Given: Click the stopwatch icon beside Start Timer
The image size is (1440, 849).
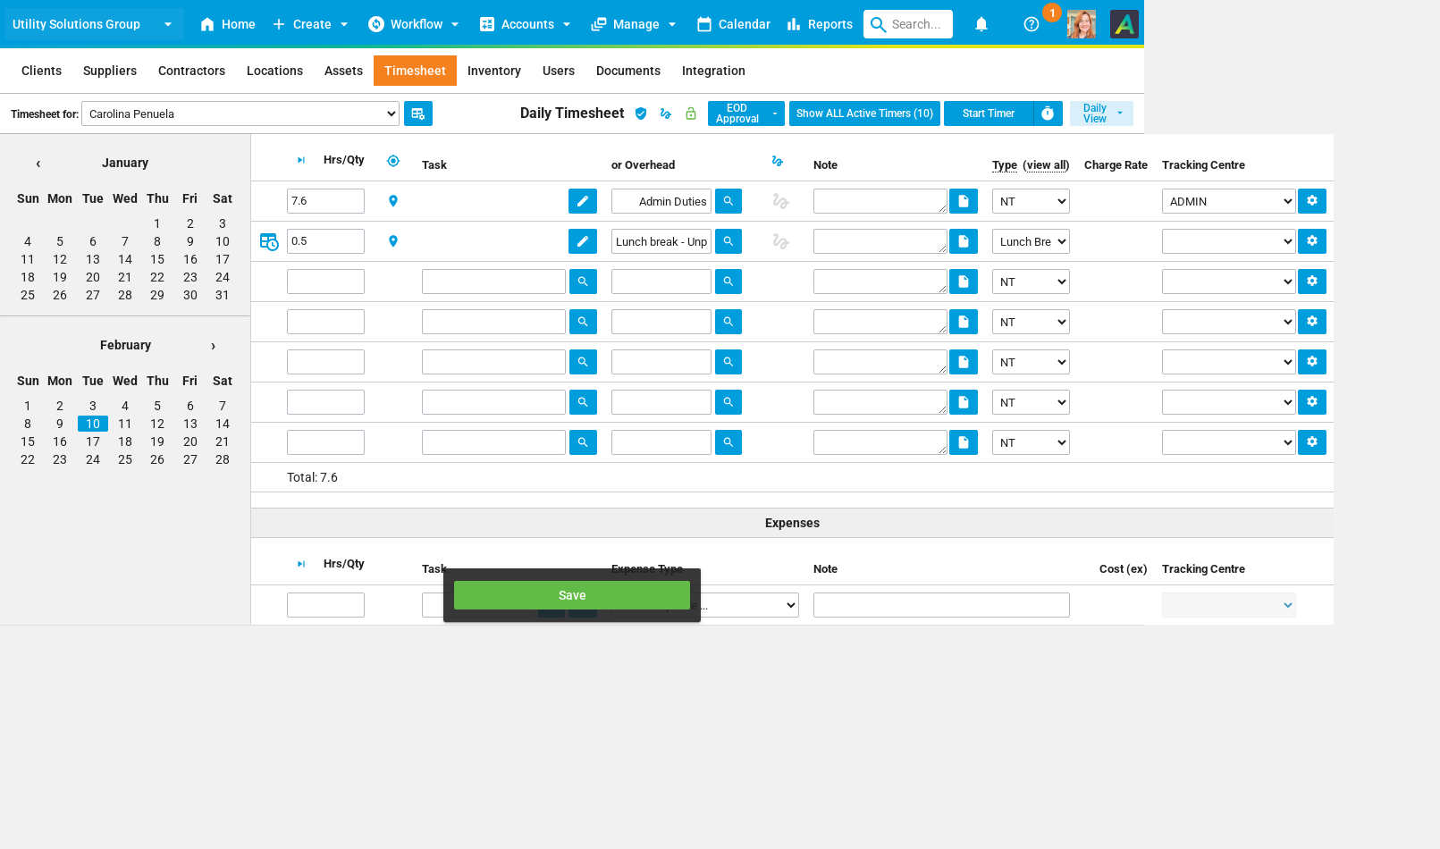Looking at the screenshot, I should click(1048, 113).
